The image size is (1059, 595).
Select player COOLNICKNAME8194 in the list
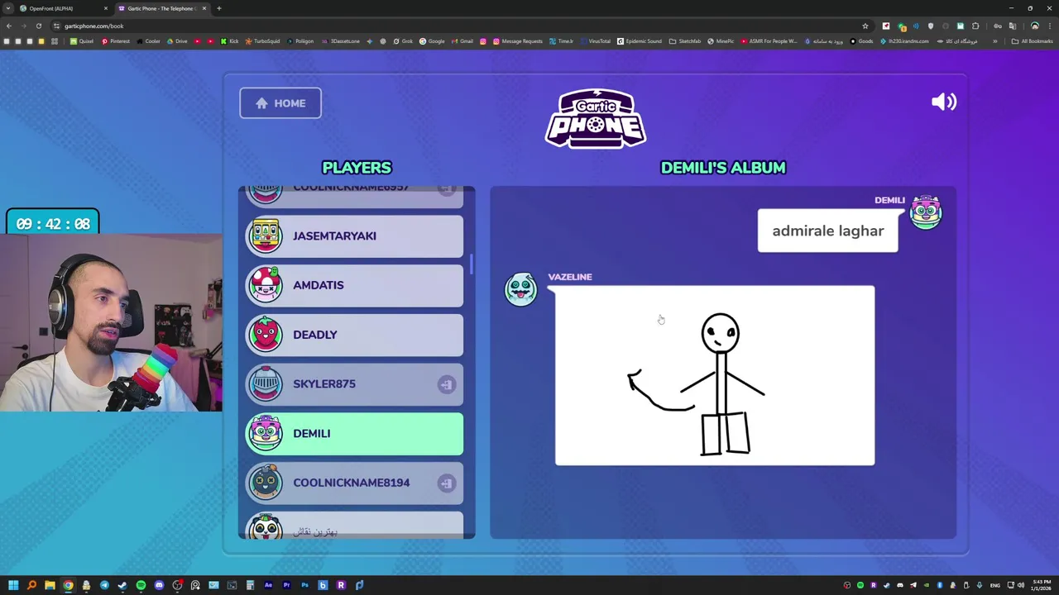coord(355,483)
